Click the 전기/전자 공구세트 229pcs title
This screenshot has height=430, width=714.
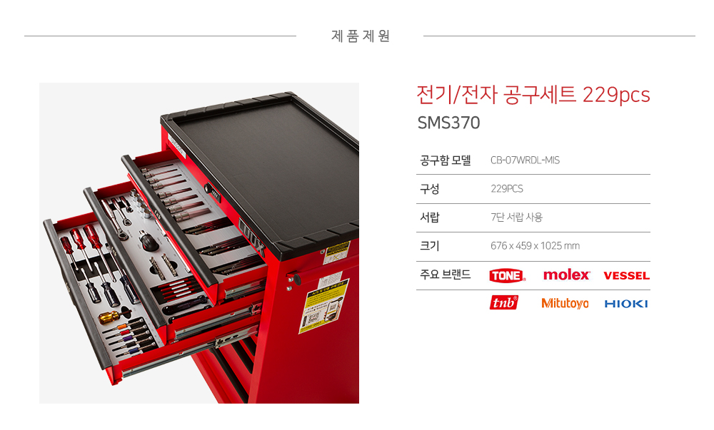pyautogui.click(x=533, y=95)
